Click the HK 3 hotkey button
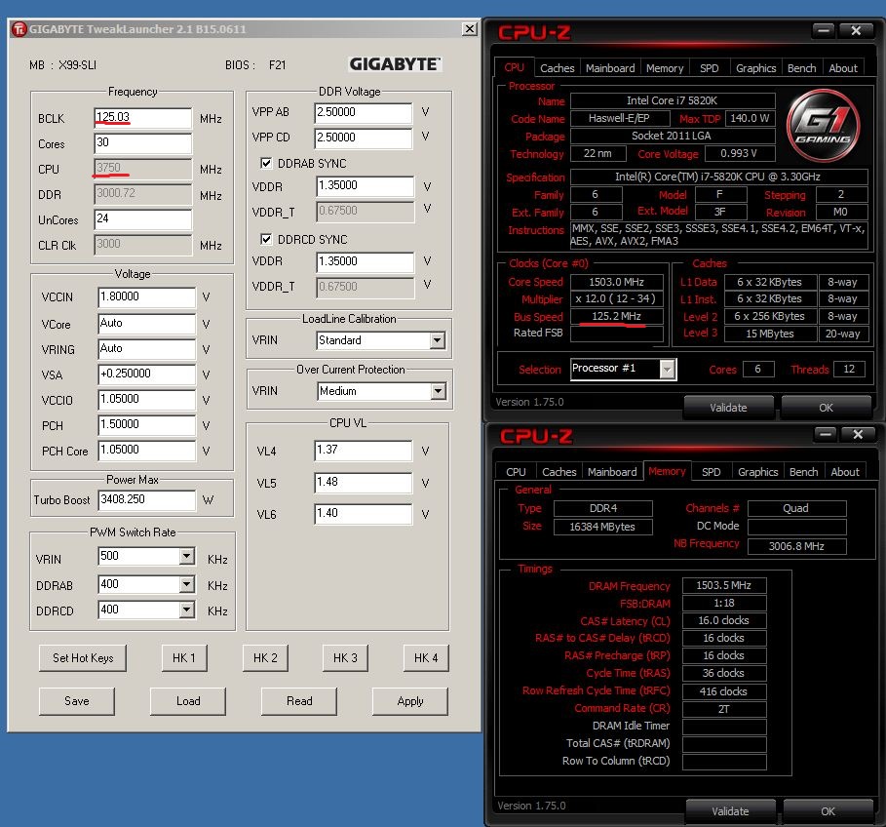This screenshot has height=827, width=886. (345, 658)
